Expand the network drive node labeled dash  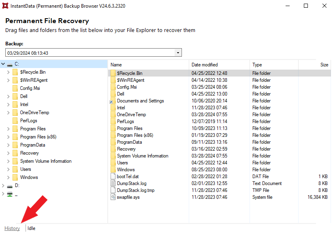3,194
